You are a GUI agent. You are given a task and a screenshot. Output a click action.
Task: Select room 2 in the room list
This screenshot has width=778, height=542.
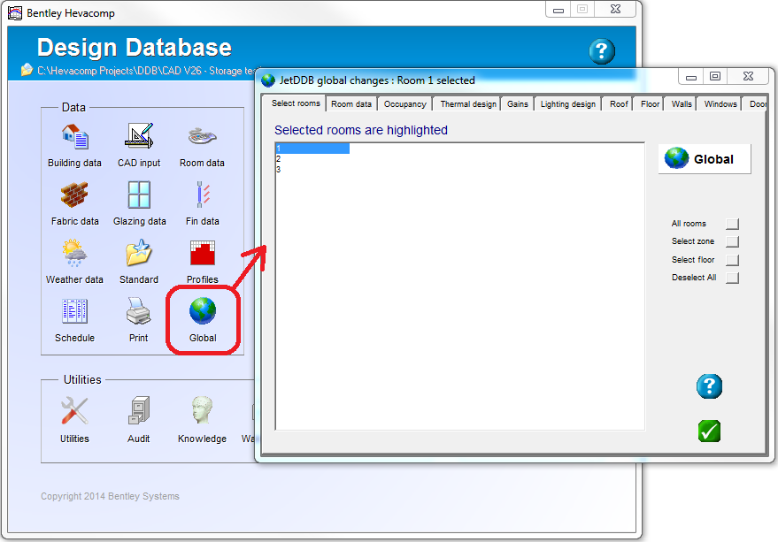(278, 158)
